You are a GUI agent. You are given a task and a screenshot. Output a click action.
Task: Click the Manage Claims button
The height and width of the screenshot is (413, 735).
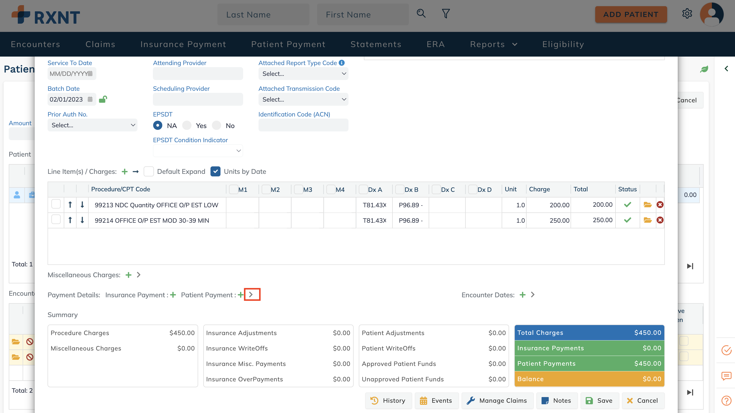point(497,400)
